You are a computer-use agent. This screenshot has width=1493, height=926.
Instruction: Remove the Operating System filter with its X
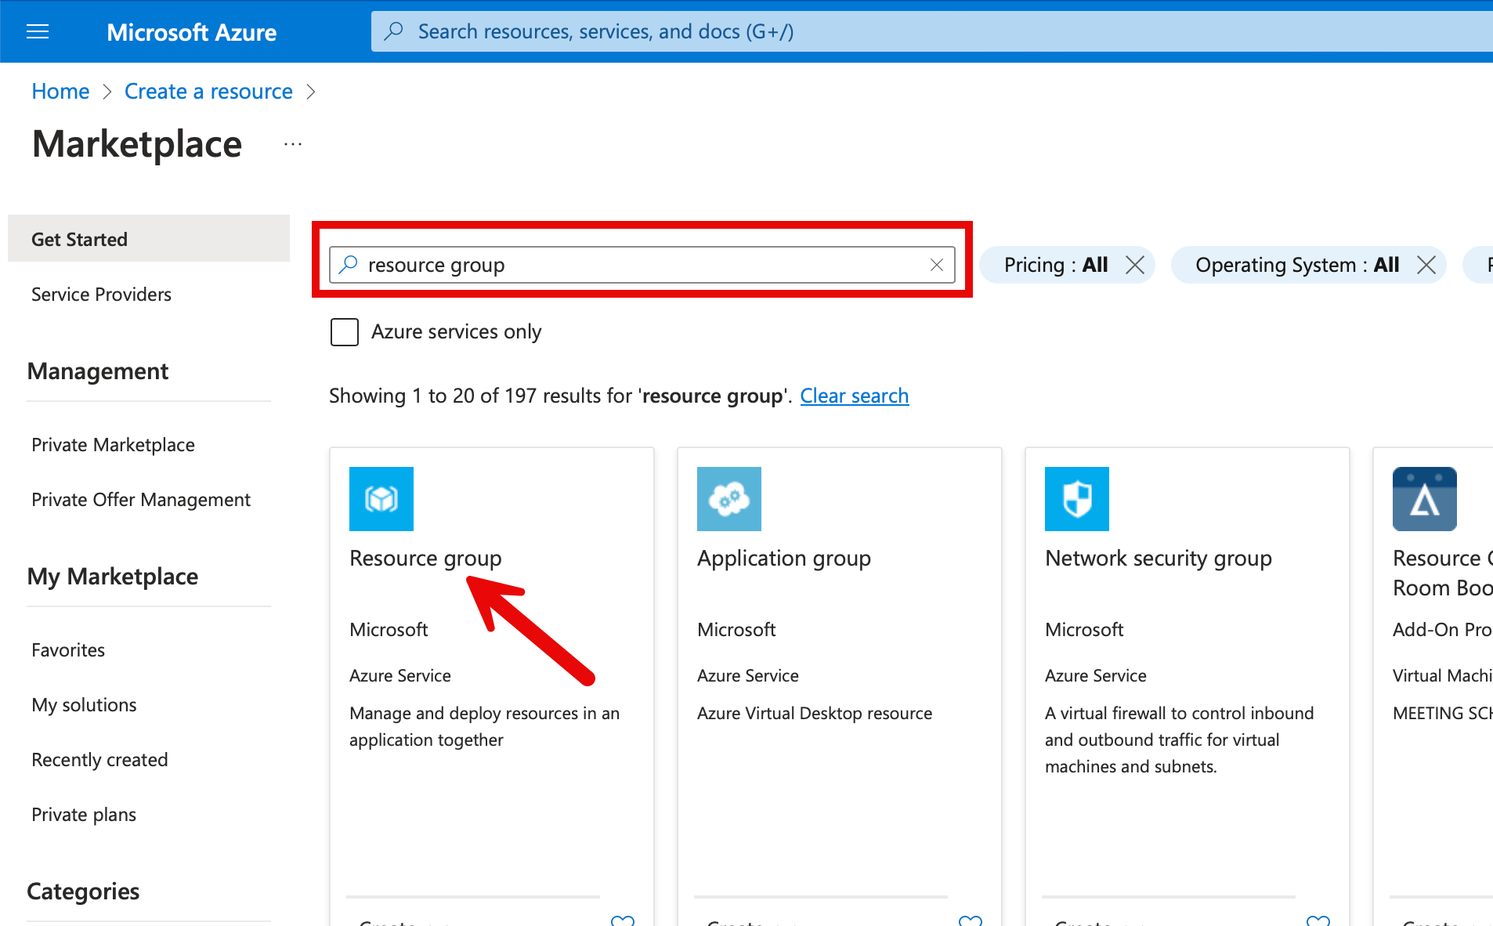point(1426,265)
